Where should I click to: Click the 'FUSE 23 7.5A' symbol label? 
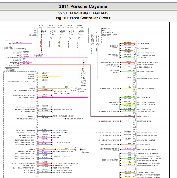[44, 33]
